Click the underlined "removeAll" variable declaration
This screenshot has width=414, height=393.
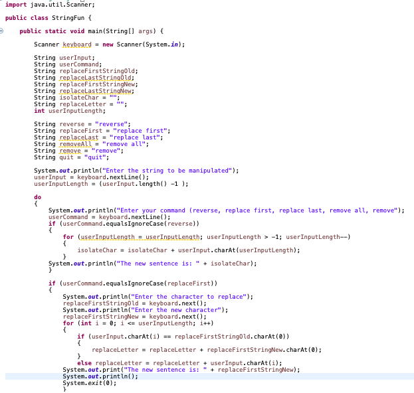point(76,144)
